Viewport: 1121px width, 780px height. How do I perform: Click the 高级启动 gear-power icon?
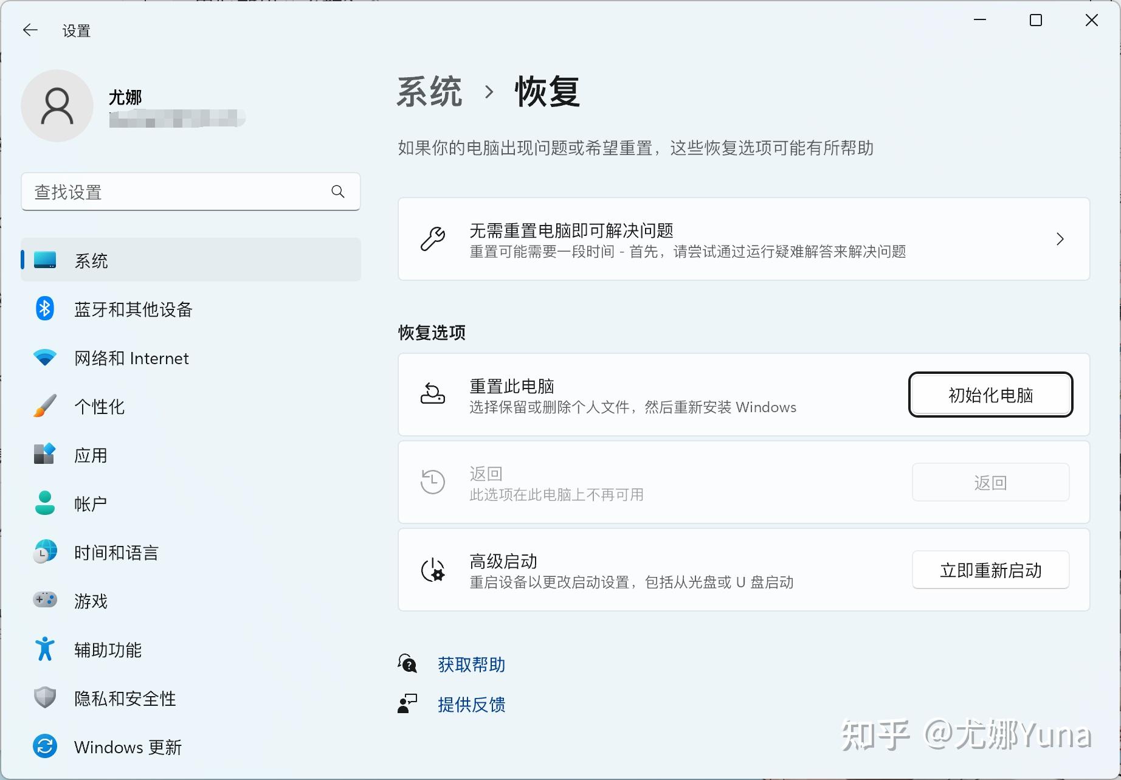pyautogui.click(x=432, y=570)
